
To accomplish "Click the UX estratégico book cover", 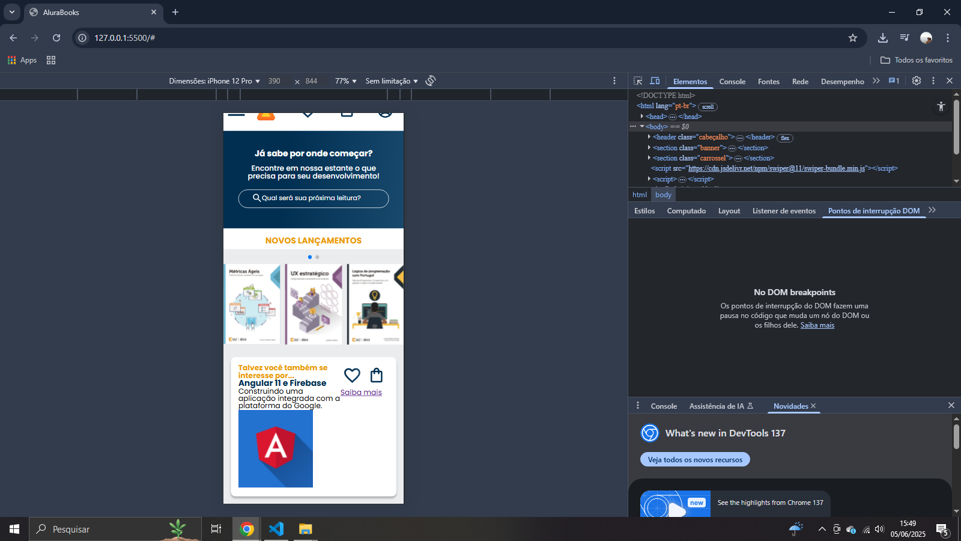I will pyautogui.click(x=314, y=304).
